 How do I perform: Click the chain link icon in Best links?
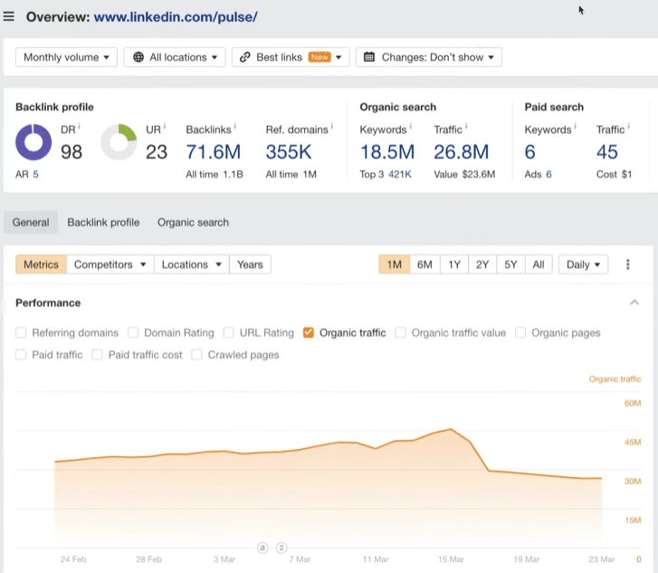pos(245,57)
